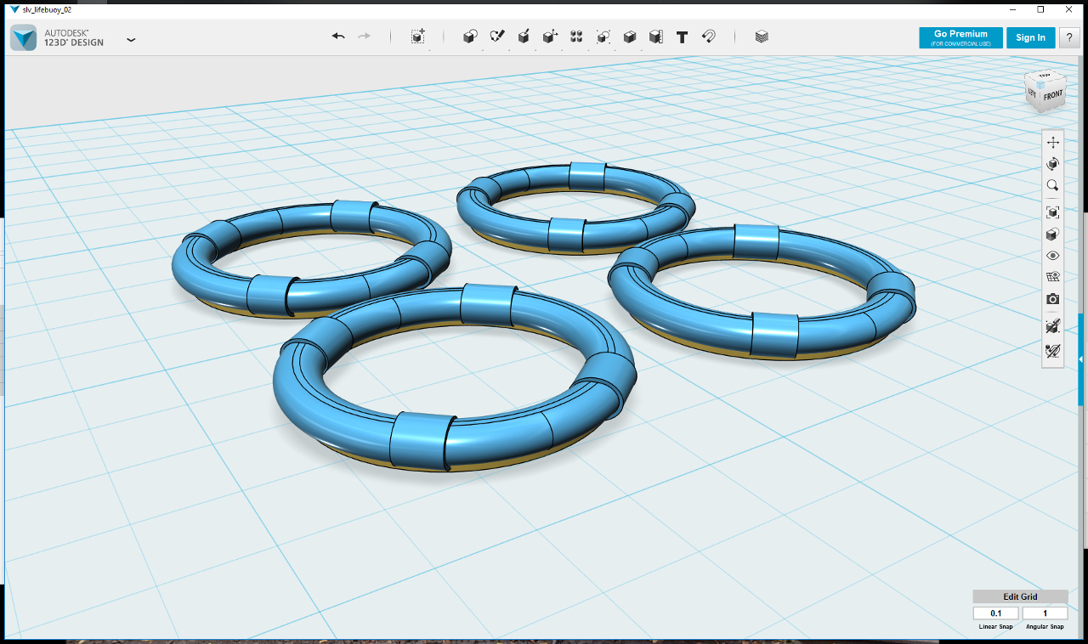Open the Sketch tools
The image size is (1088, 644).
tap(497, 37)
